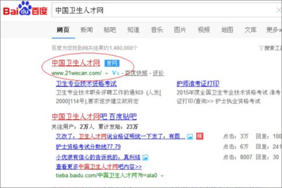The height and width of the screenshot is (188, 282).
Task: Switch to the 知道 tab
Action: (x=133, y=30)
